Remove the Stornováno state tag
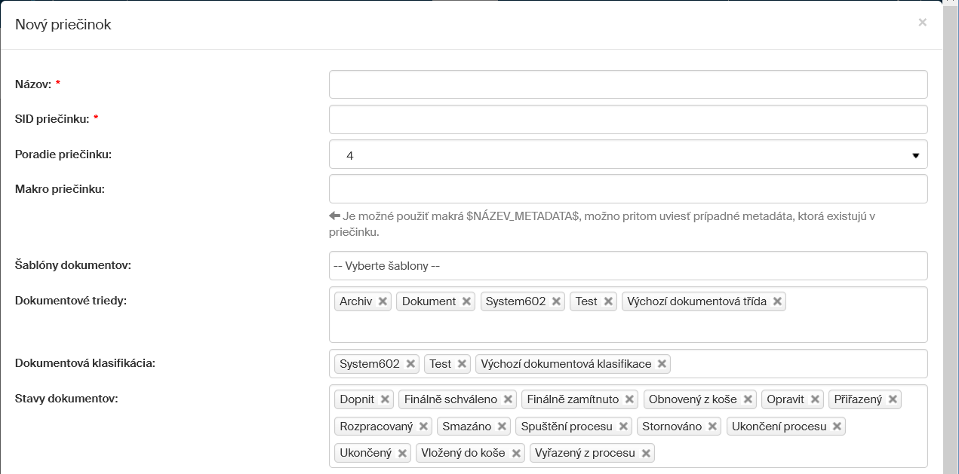The height and width of the screenshot is (474, 959). 712,427
